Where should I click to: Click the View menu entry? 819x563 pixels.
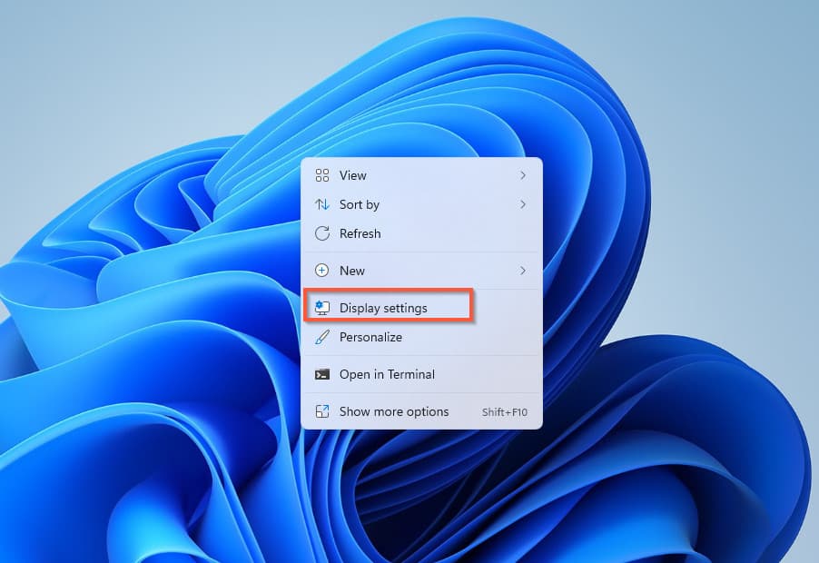click(353, 175)
